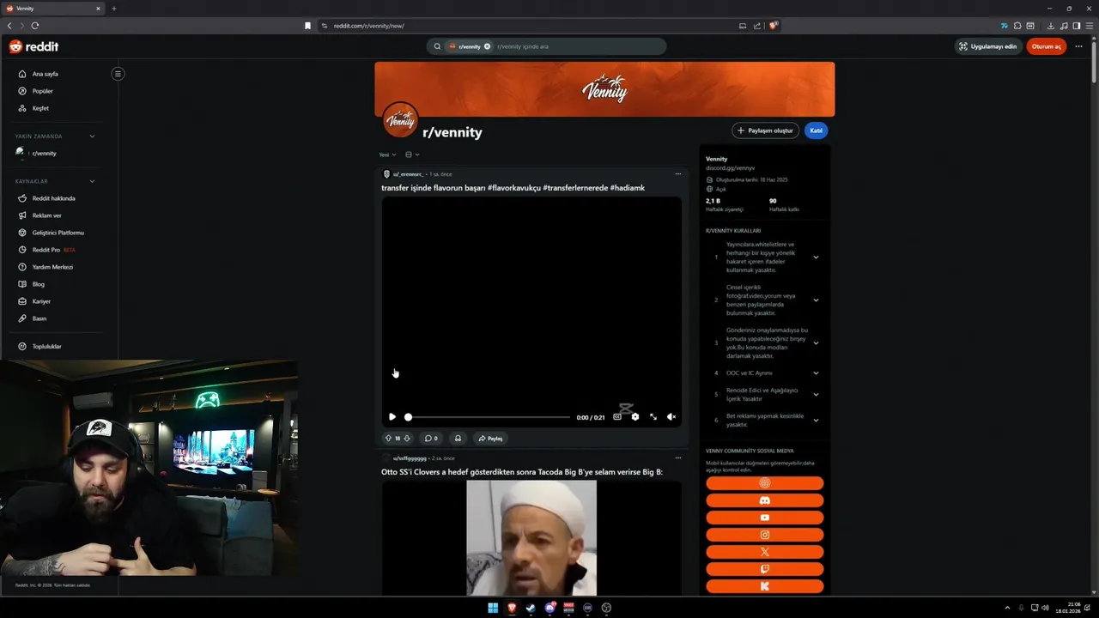
Task: Downvote the flavorun başarı post
Action: point(407,438)
